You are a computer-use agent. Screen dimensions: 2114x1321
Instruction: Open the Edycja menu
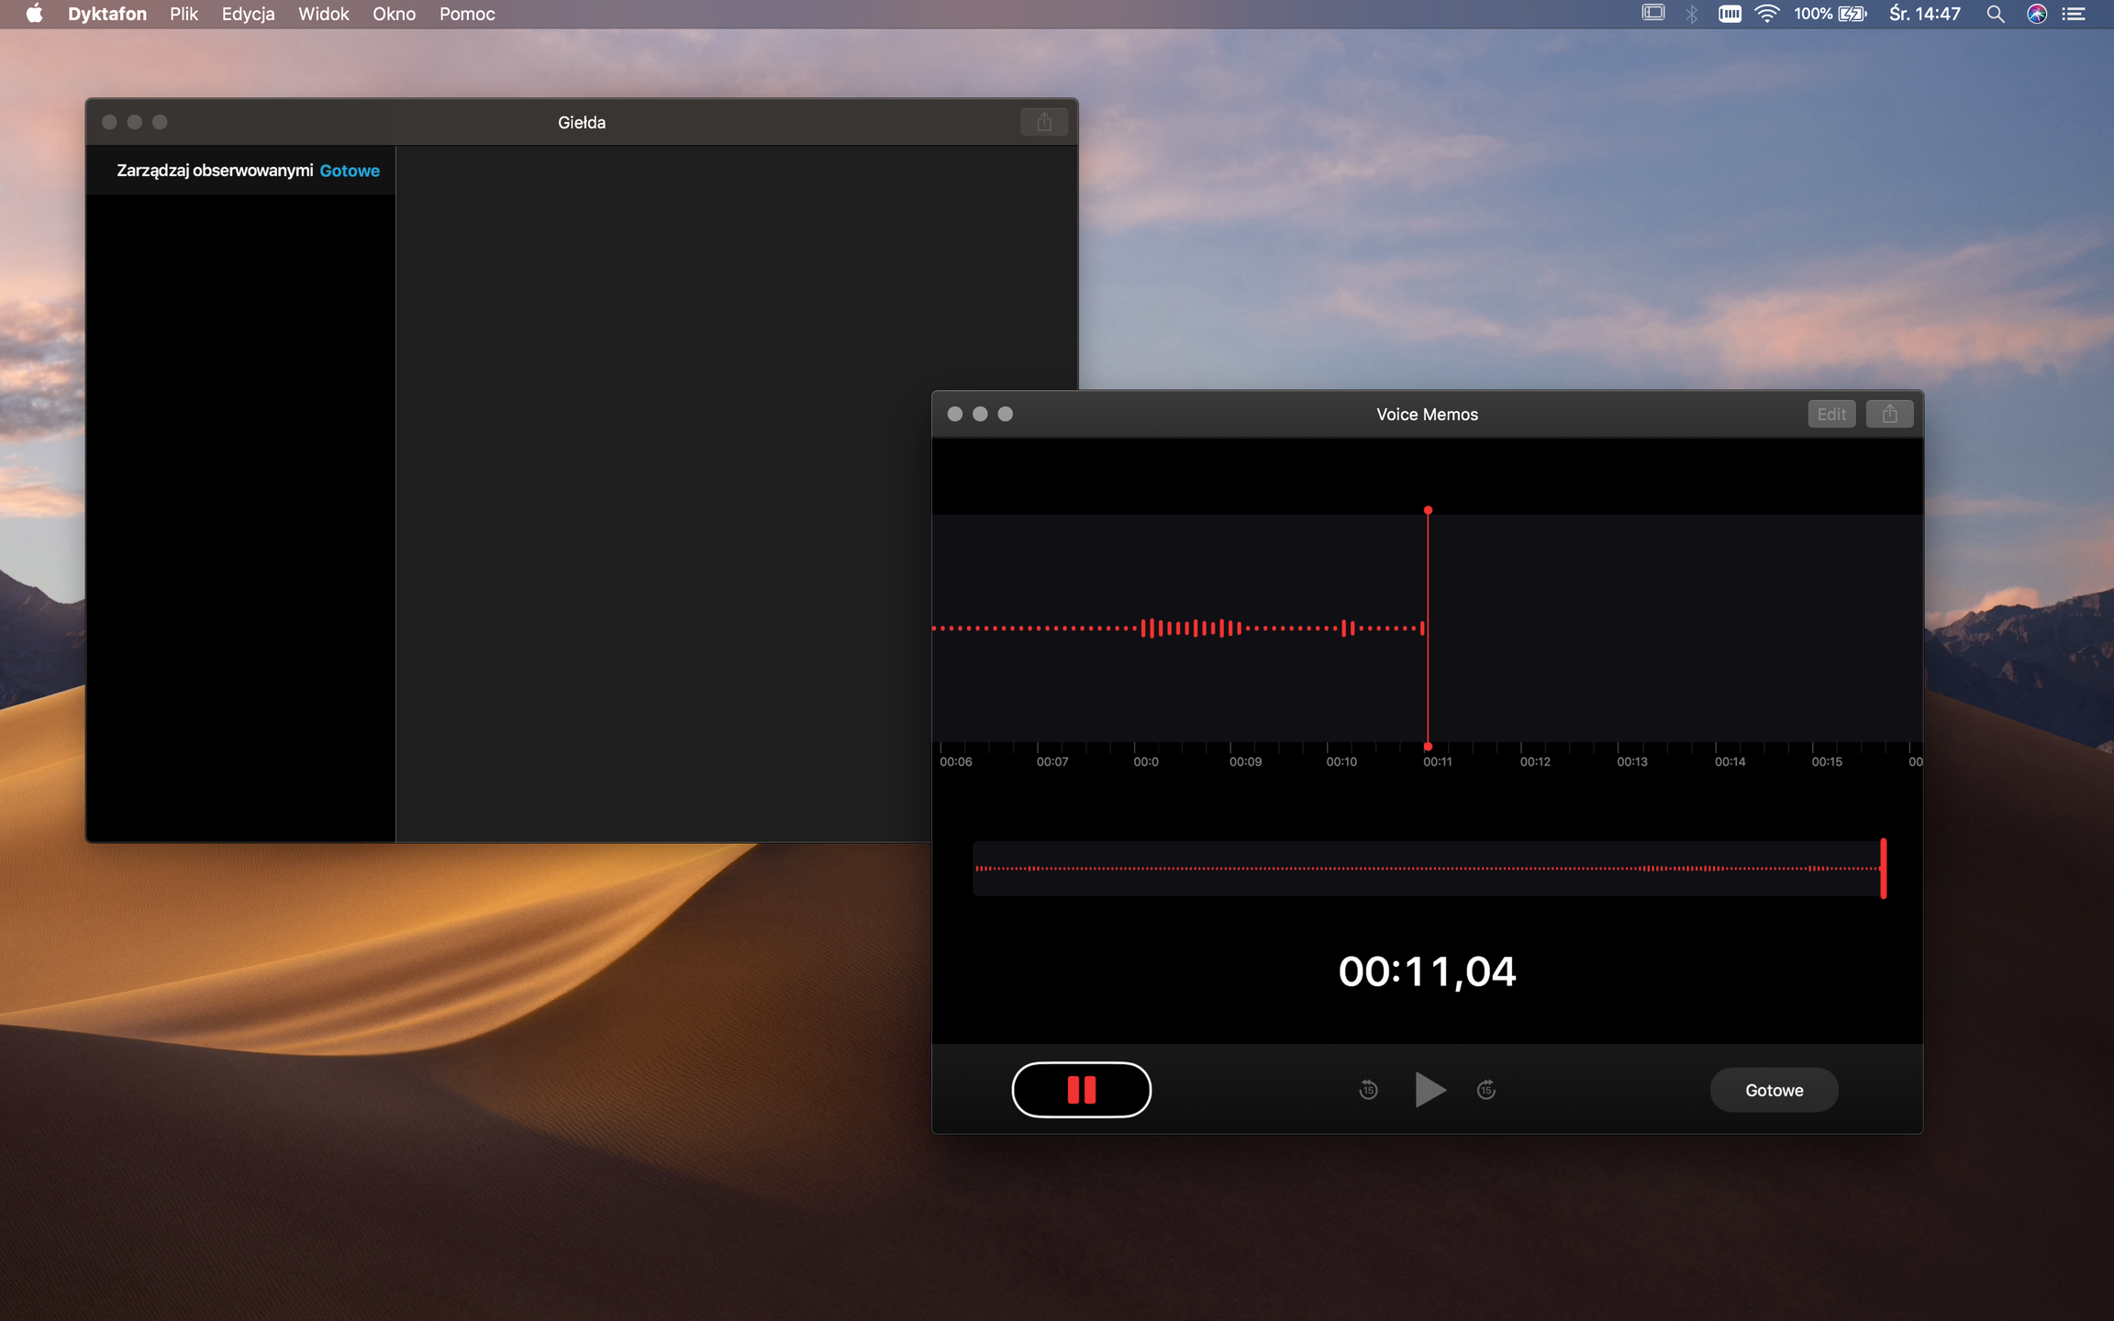[x=248, y=14]
